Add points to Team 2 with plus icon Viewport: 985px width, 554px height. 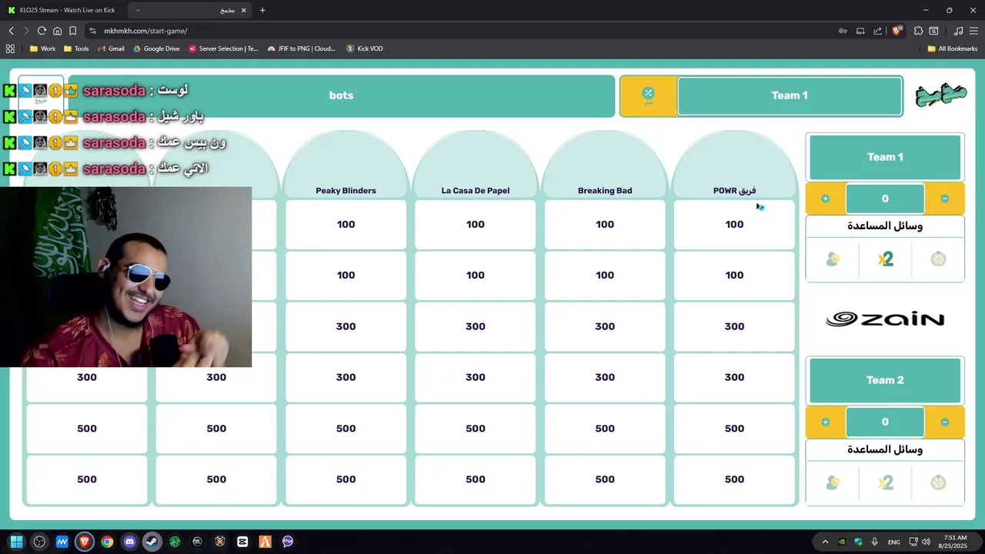coord(825,422)
